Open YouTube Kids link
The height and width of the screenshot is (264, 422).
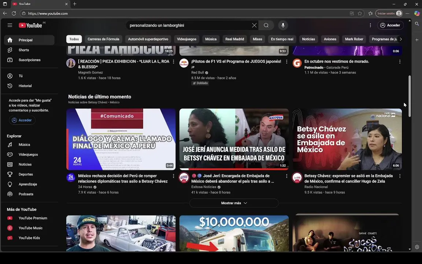[29, 238]
